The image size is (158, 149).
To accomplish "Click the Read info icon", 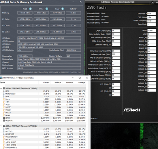I will point(30,9).
